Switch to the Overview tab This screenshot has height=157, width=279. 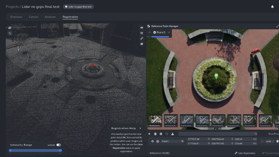coord(16,17)
